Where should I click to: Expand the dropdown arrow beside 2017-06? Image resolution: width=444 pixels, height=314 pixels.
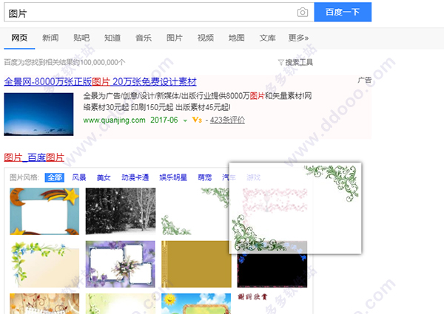tap(185, 120)
